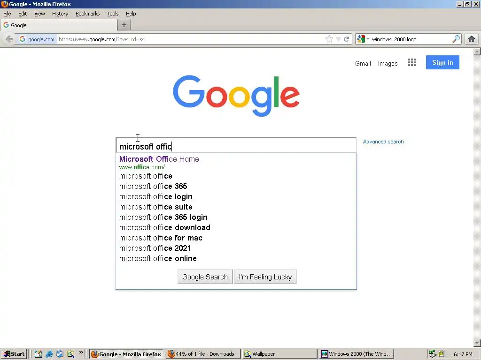The height and width of the screenshot is (360, 481).
Task: Click the I'm Feeling Lucky button
Action: [x=265, y=277]
